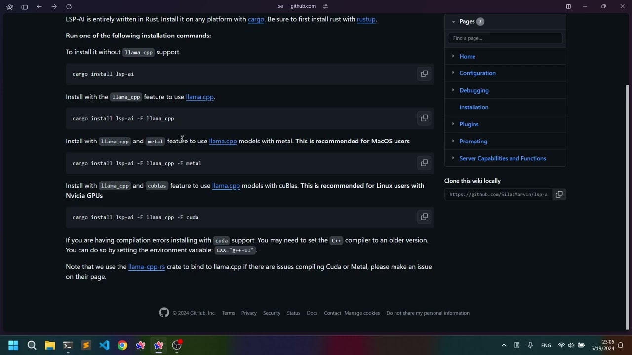The width and height of the screenshot is (632, 355).
Task: Open the Windows Start menu
Action: pos(13,345)
